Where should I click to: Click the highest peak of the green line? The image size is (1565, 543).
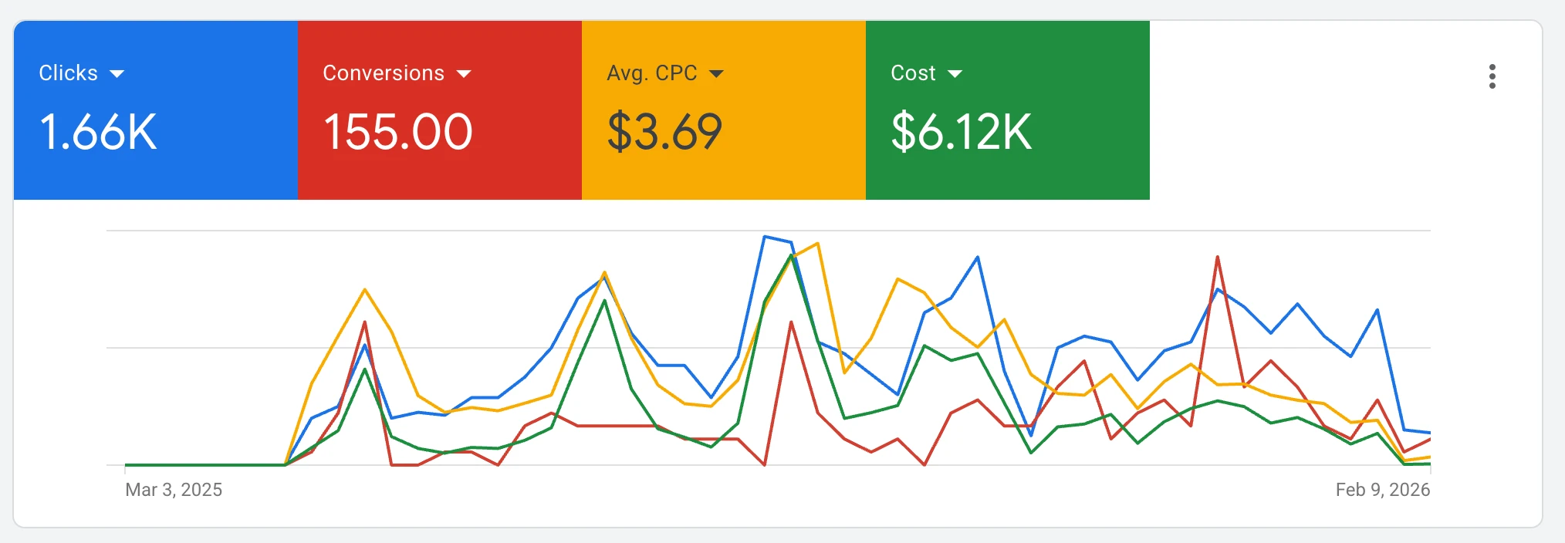point(791,255)
